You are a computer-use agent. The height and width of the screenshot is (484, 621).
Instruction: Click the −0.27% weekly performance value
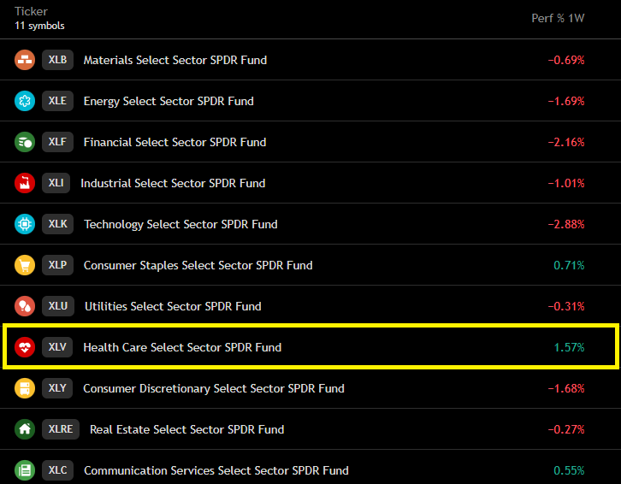coord(566,430)
